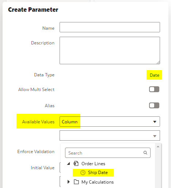Click the My Calculations folder icon
171x188 pixels.
pyautogui.click(x=76, y=182)
